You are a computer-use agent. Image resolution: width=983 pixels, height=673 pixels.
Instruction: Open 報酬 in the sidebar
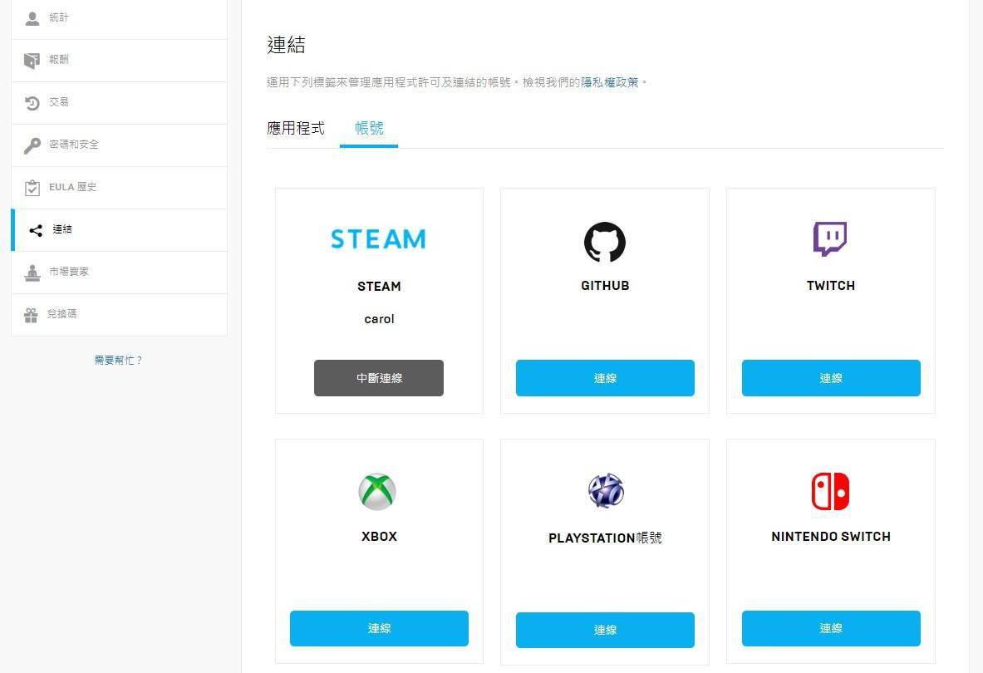59,59
